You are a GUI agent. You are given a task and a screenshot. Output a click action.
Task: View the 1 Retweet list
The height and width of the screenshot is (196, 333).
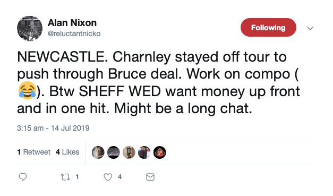(x=34, y=152)
